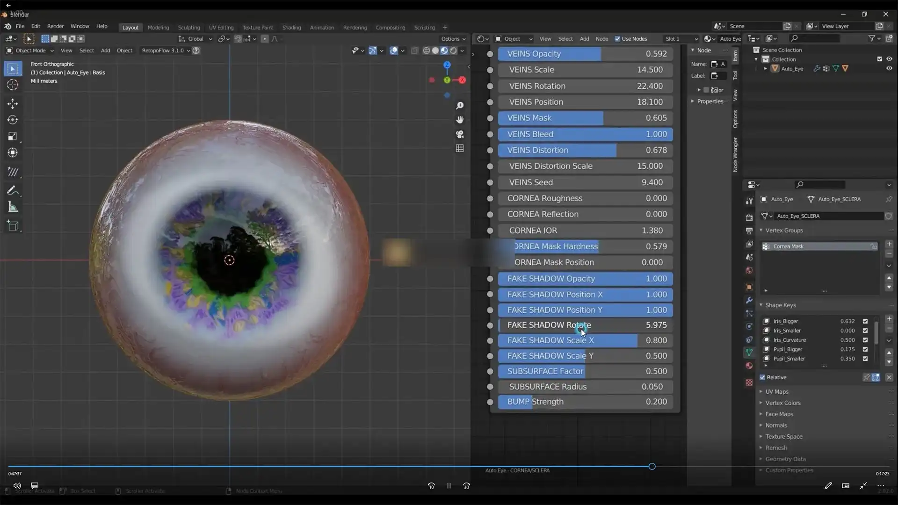Hide Auto_Eye object via eye icon

click(x=889, y=68)
